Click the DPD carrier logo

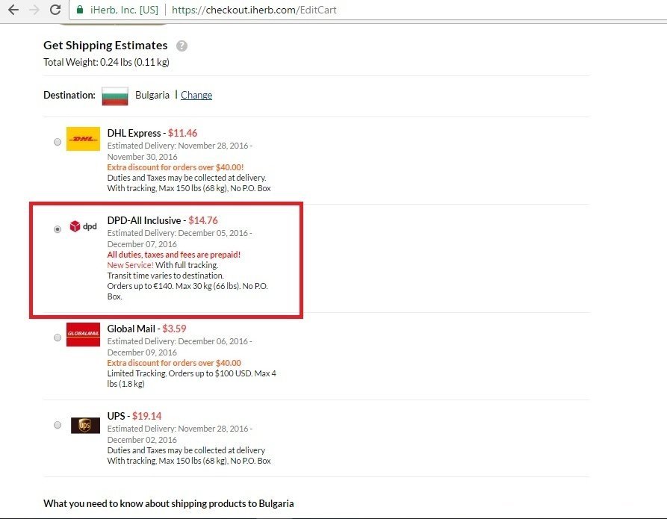pos(83,226)
